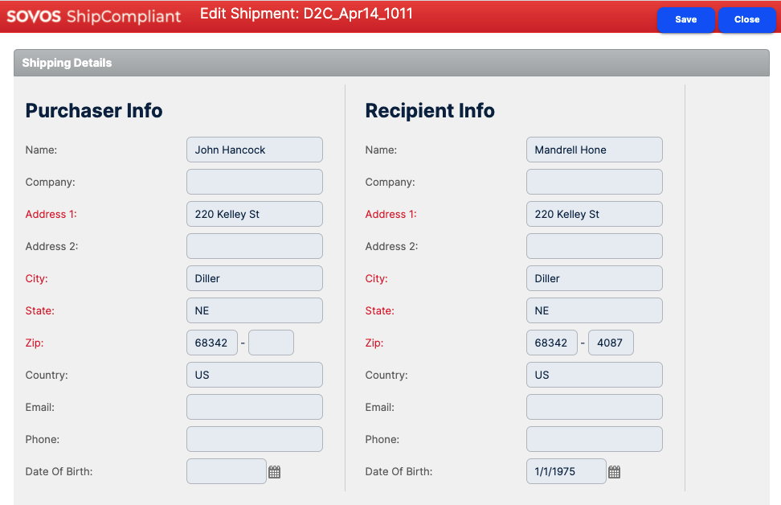Edit the purchaser name John Hancock
This screenshot has height=505, width=781.
254,150
